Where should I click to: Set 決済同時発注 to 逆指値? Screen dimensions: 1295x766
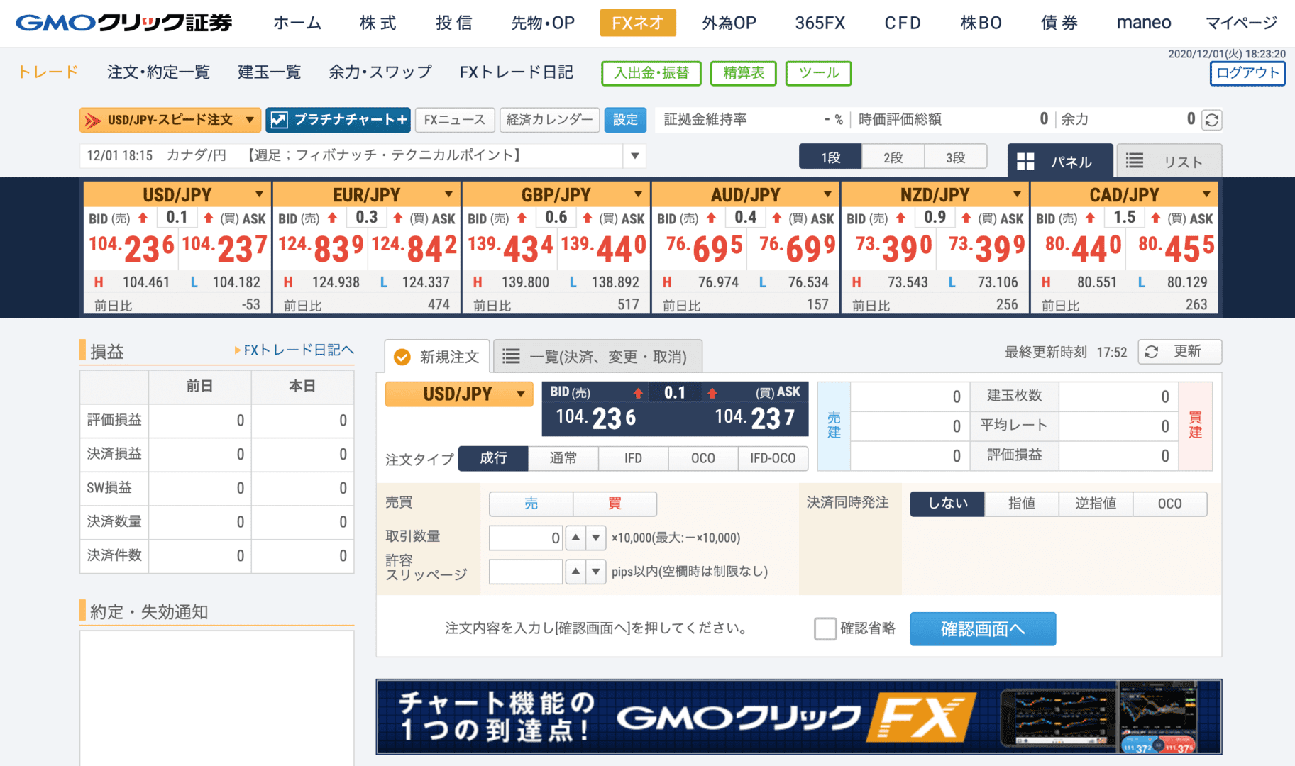[1096, 504]
